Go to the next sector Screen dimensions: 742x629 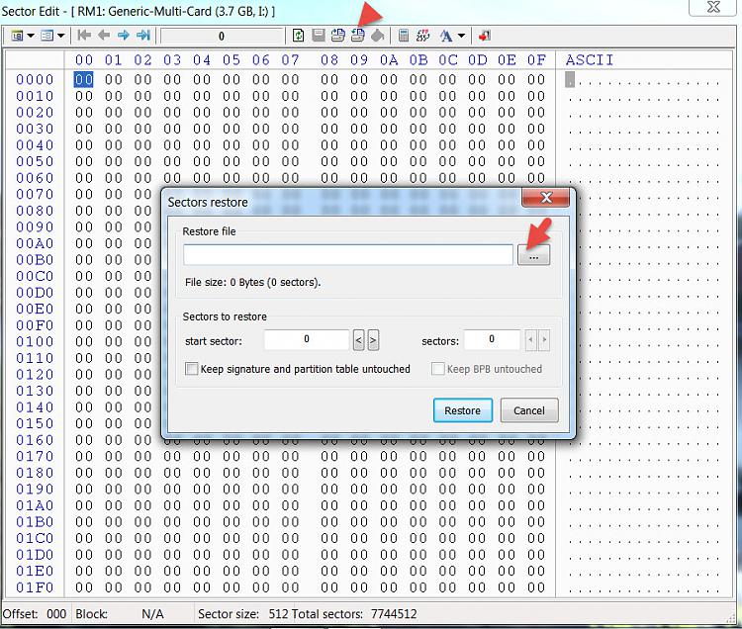click(x=124, y=36)
